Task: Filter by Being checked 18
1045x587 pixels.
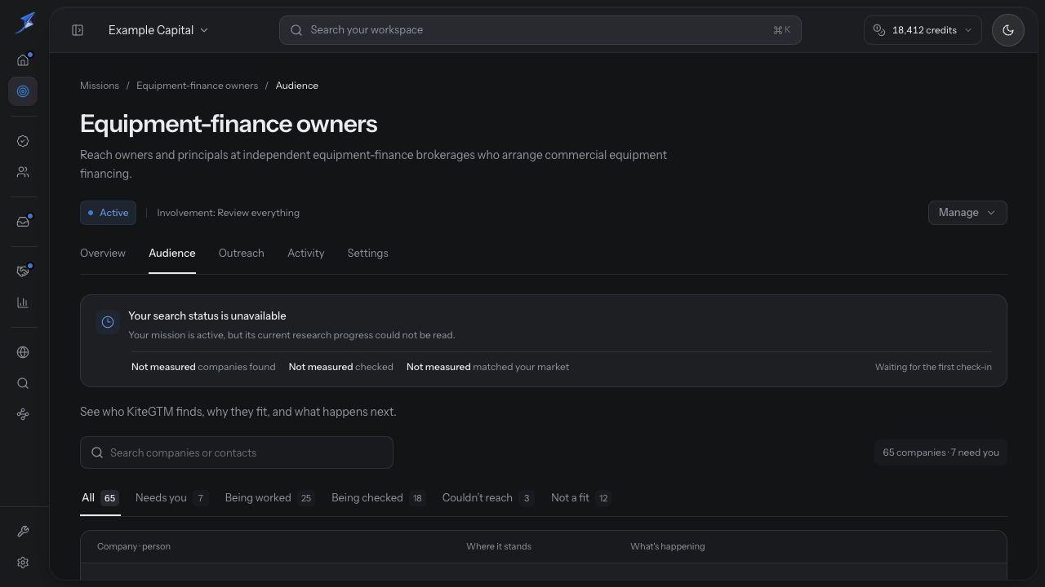Action: (378, 498)
